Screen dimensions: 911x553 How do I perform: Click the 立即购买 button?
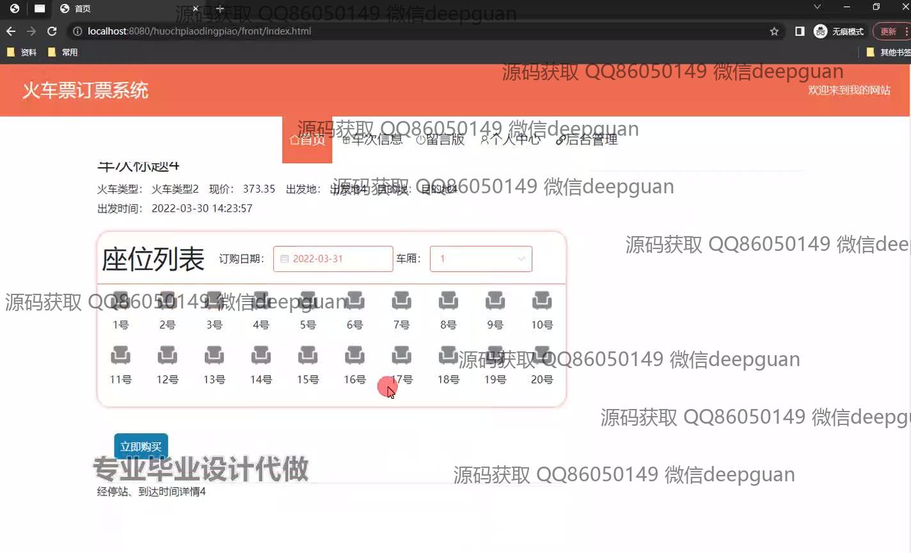click(x=141, y=446)
